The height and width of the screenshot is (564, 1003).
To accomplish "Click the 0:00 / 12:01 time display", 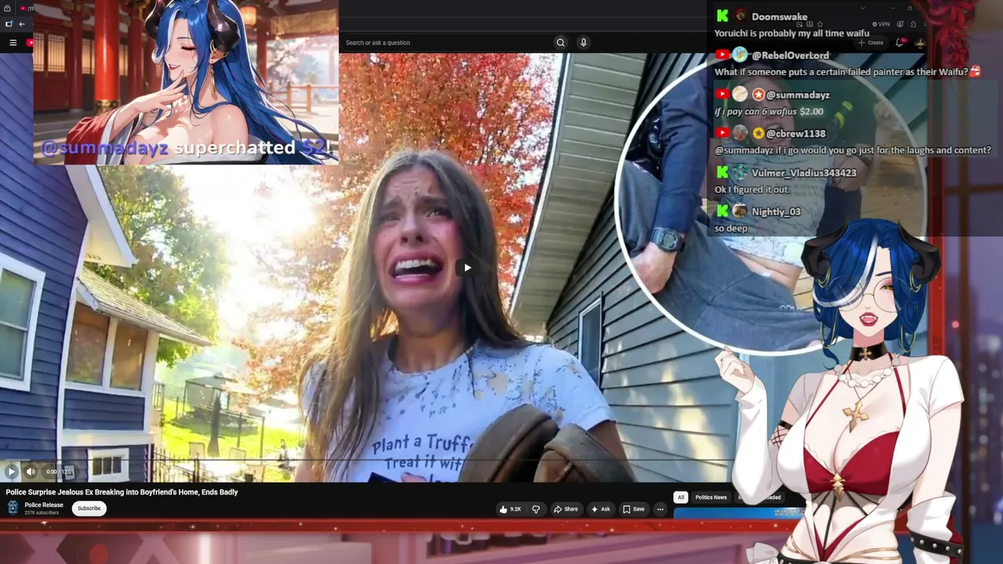I will (x=60, y=472).
